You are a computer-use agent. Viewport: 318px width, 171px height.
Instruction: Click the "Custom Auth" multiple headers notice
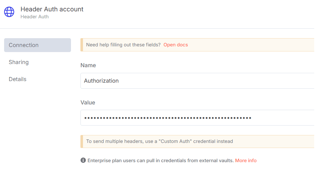tap(159, 141)
